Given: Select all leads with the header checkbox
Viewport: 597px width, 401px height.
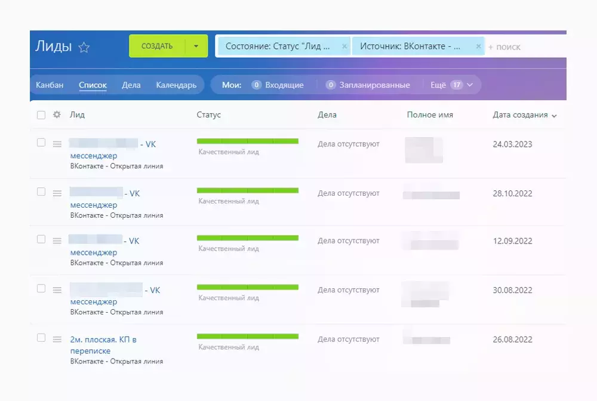Looking at the screenshot, I should (x=41, y=115).
